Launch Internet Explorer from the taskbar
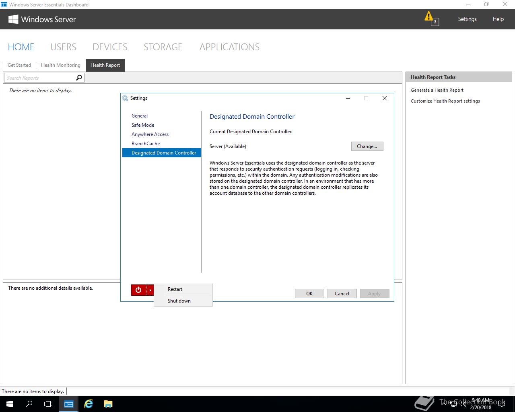 (x=89, y=404)
